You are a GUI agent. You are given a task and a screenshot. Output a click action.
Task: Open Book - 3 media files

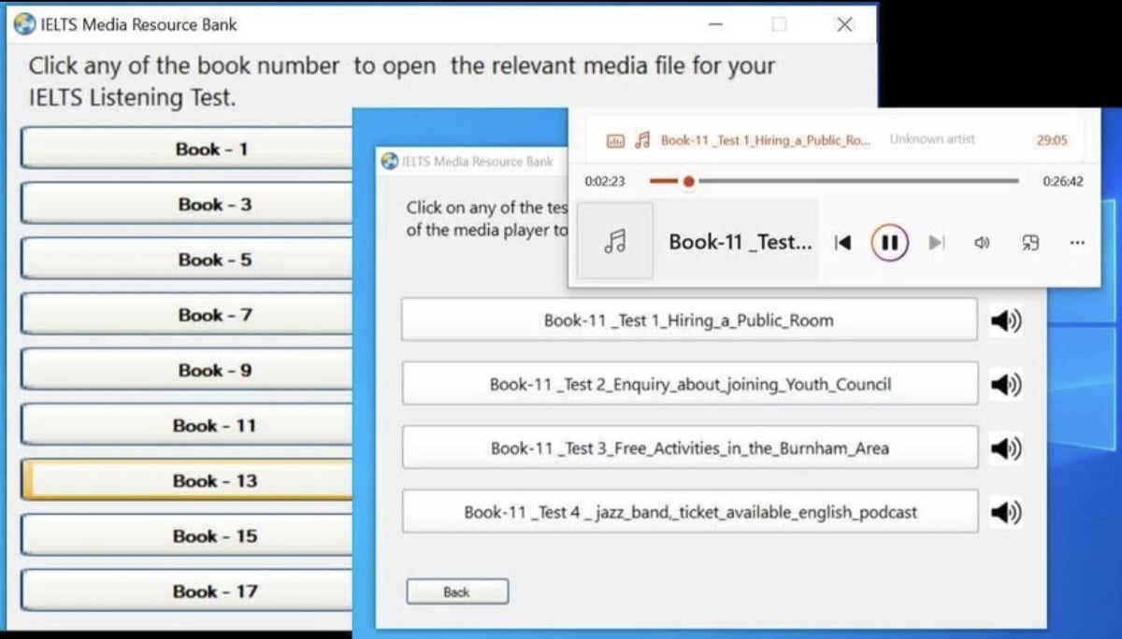click(186, 204)
